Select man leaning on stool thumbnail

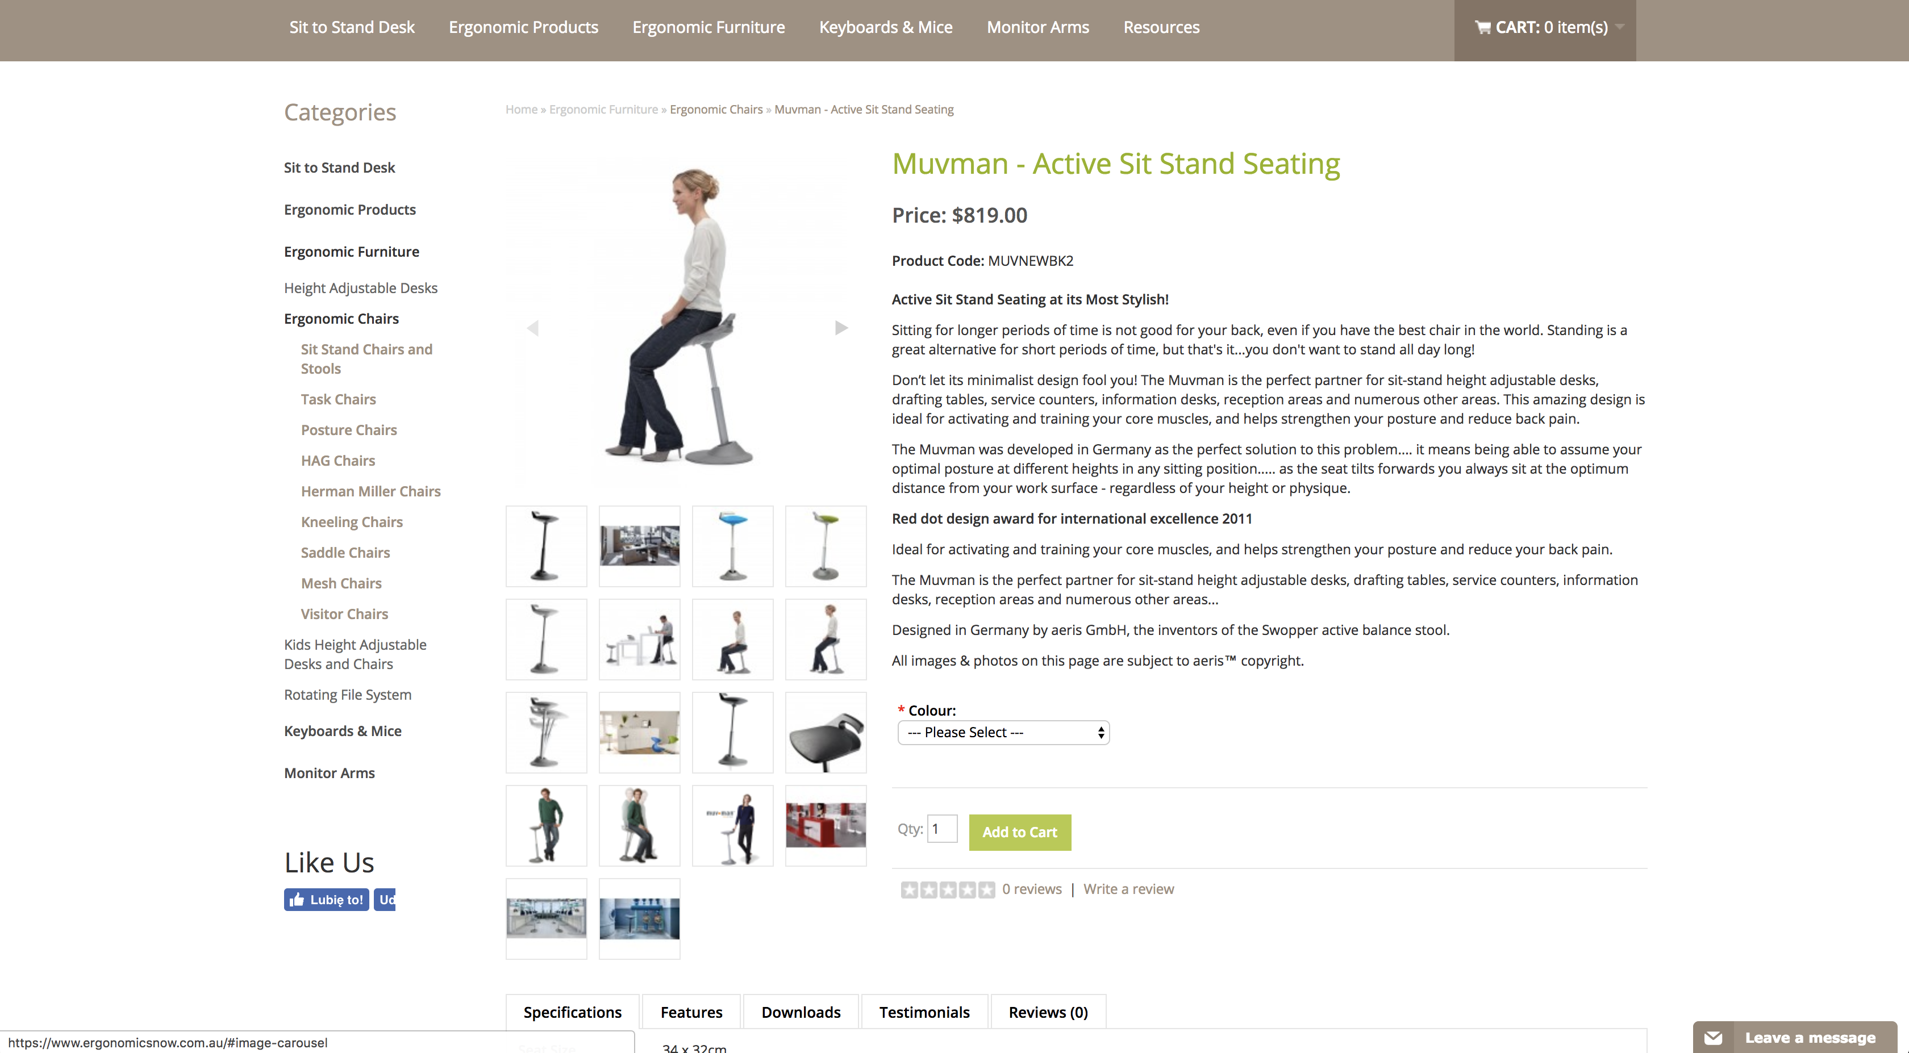pos(640,825)
